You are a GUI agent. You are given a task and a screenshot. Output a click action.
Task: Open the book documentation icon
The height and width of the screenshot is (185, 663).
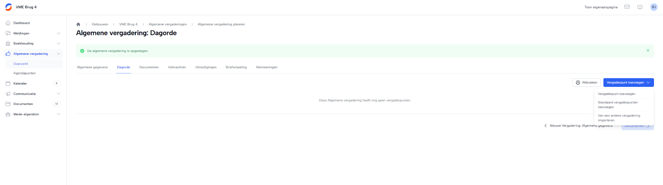coord(640,7)
